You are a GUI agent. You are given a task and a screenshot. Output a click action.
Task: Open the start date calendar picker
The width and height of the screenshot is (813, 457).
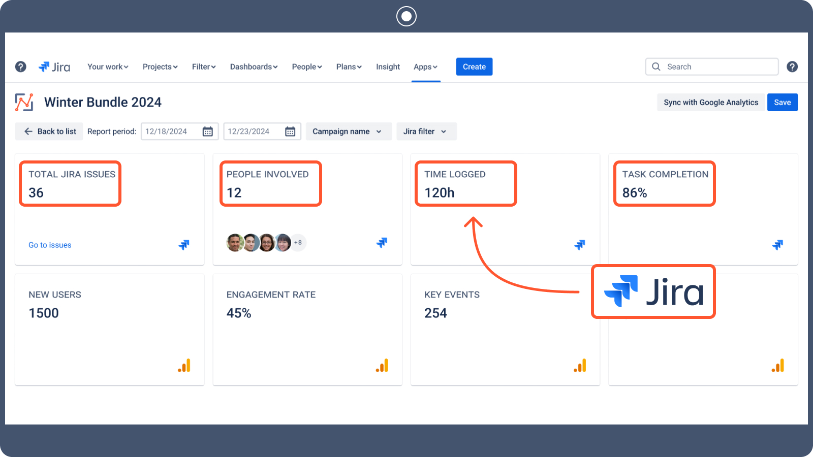click(208, 132)
